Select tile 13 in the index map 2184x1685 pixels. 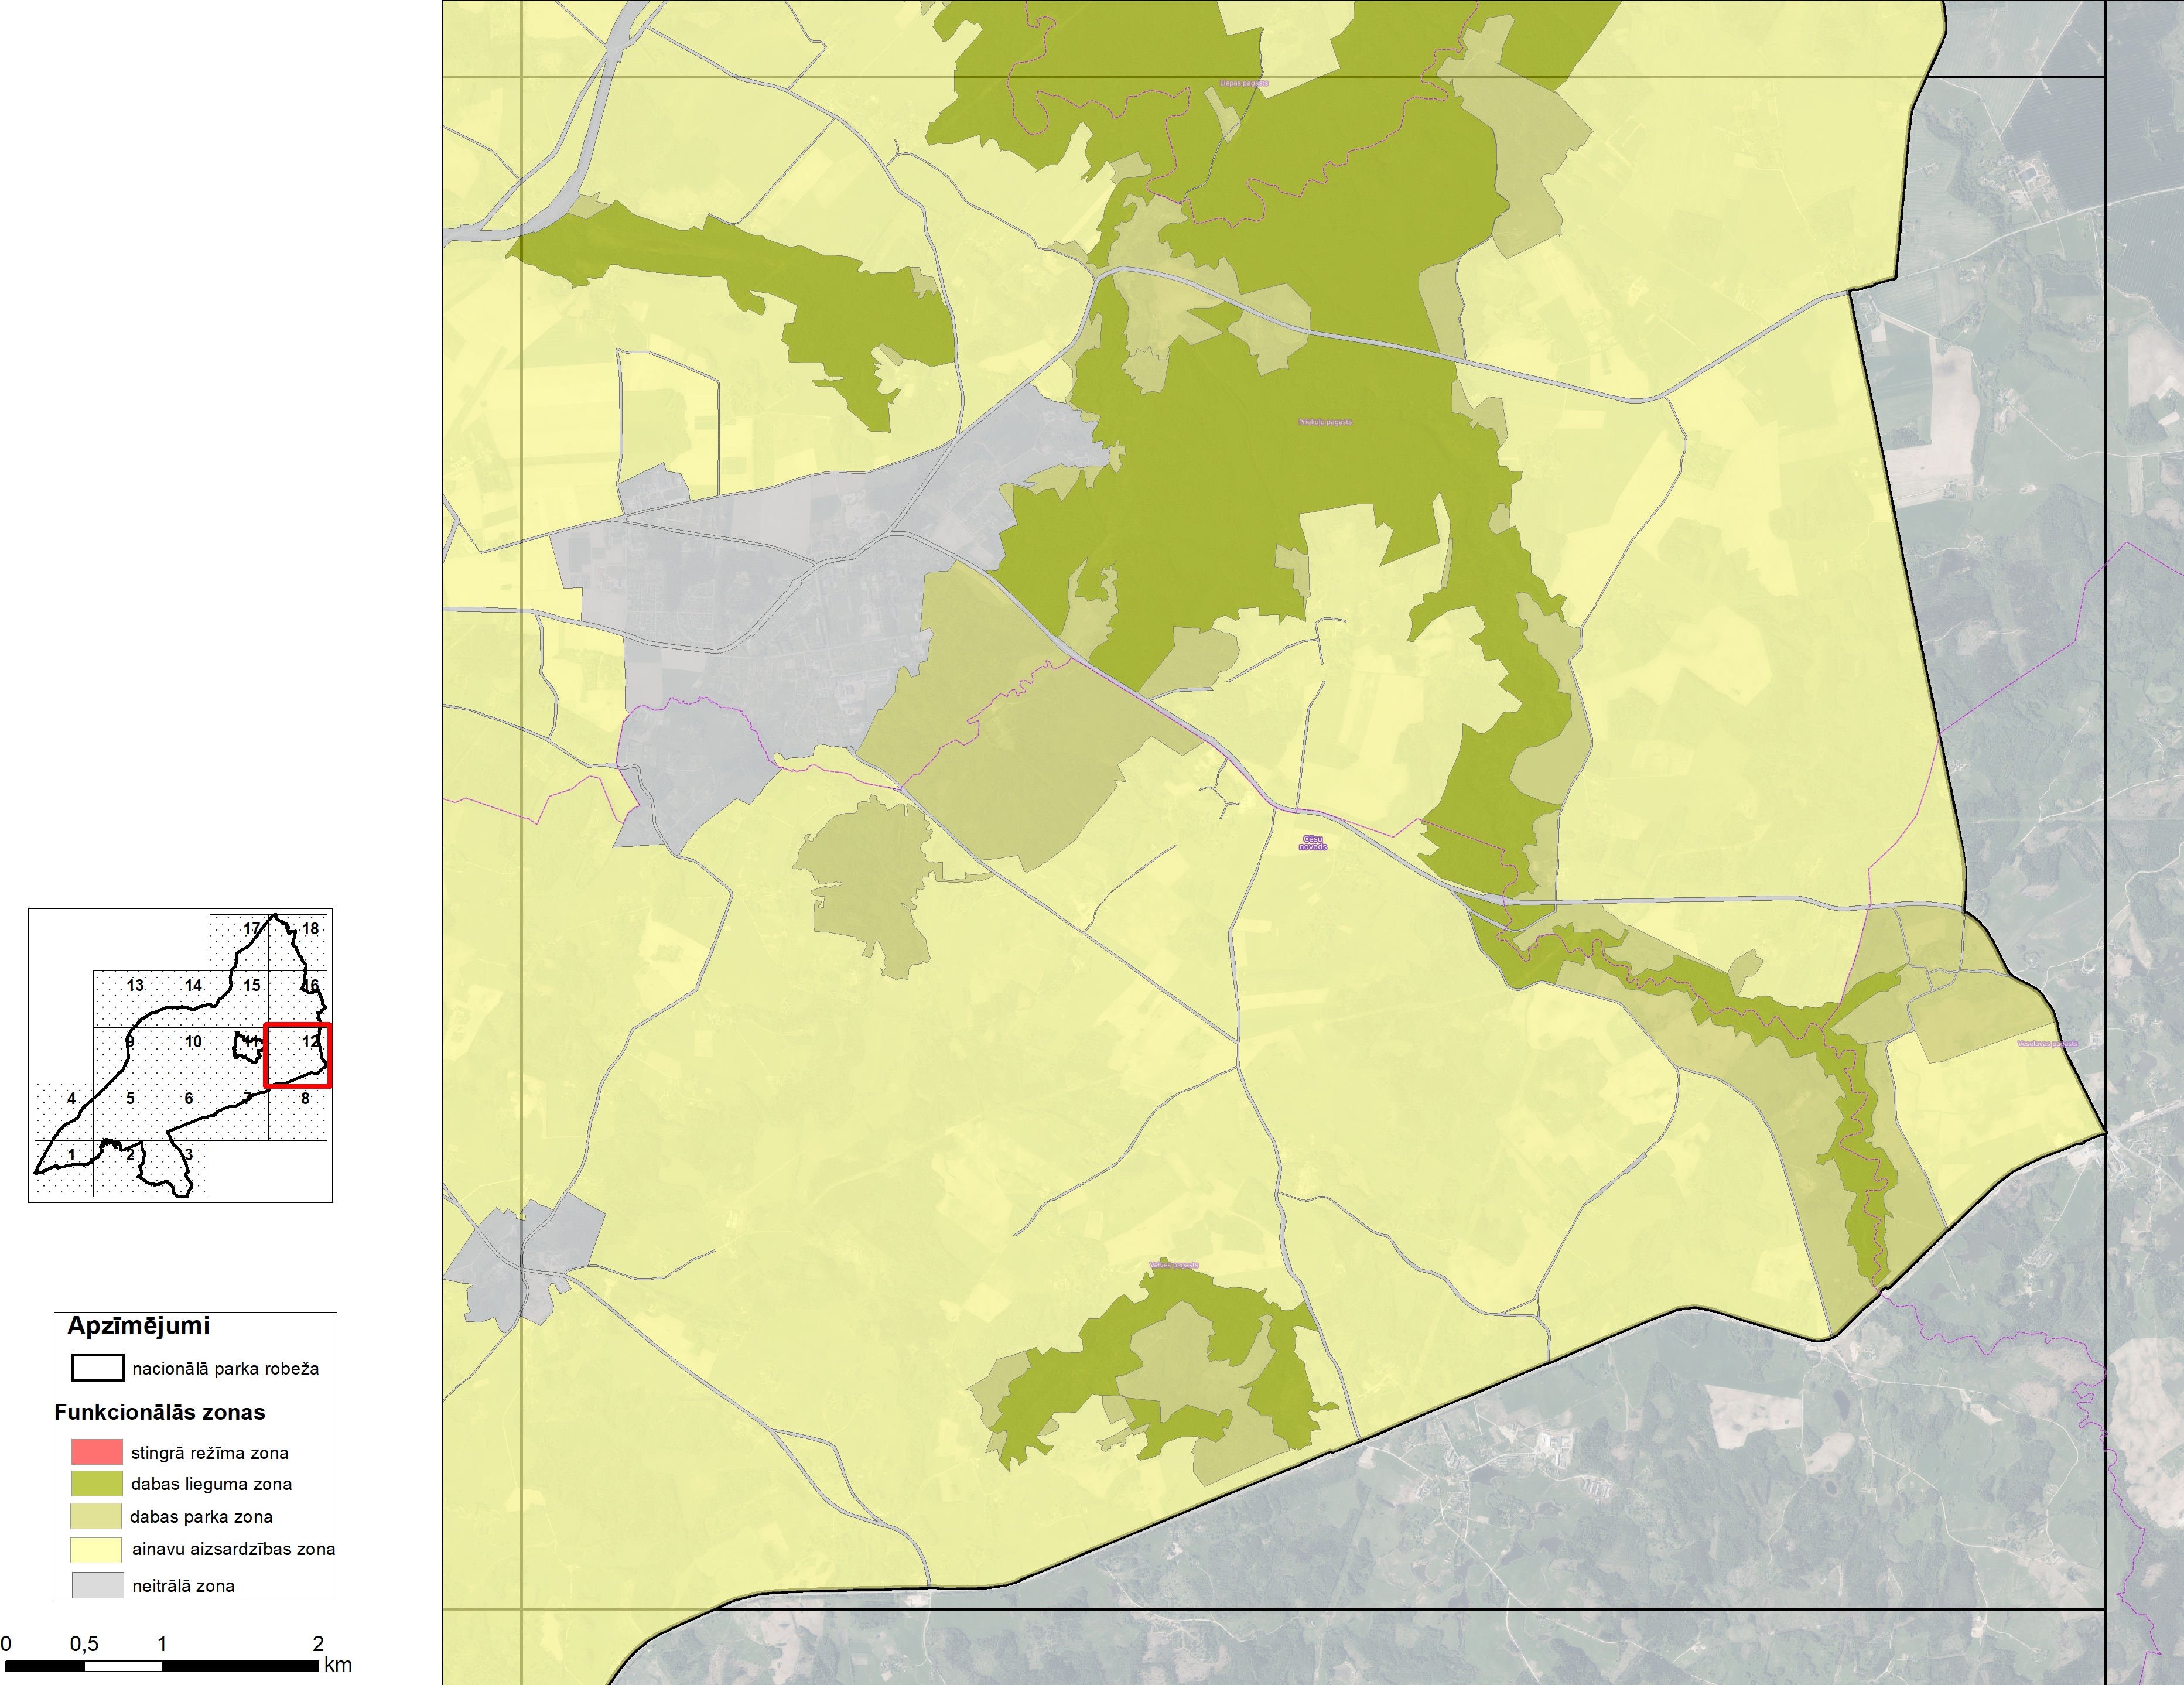(x=134, y=985)
